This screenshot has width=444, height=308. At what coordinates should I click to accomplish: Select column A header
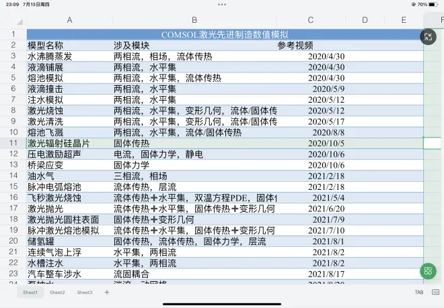click(x=69, y=20)
